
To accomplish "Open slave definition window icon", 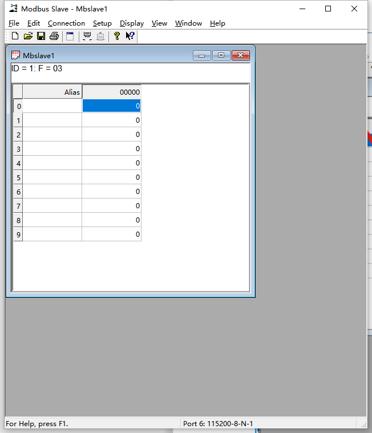I will pos(70,36).
